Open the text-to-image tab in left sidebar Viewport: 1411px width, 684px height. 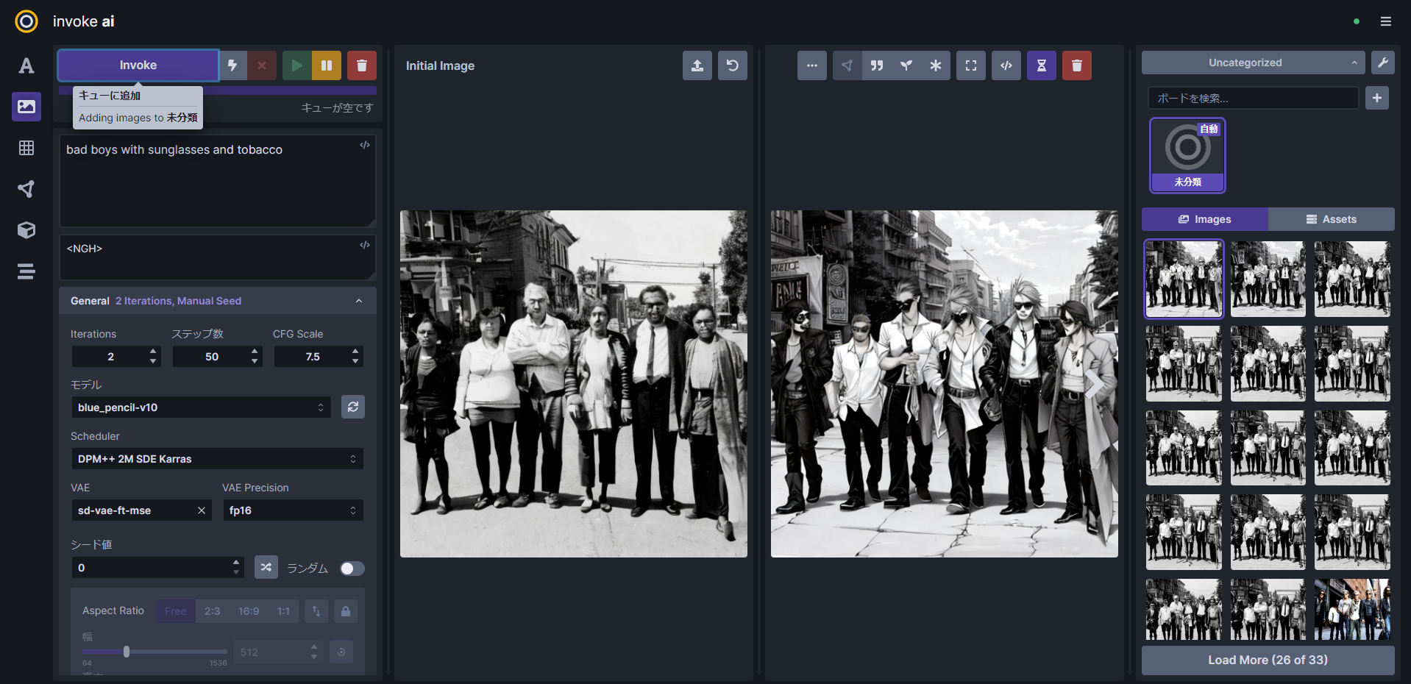[26, 65]
